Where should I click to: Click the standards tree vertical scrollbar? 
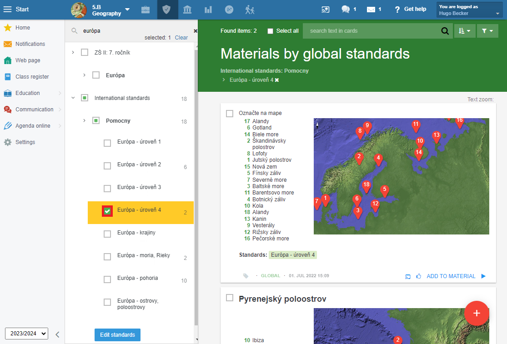coord(196,187)
